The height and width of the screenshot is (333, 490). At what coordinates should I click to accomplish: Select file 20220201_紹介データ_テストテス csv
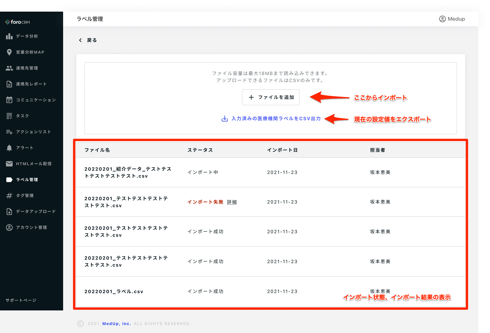(128, 172)
